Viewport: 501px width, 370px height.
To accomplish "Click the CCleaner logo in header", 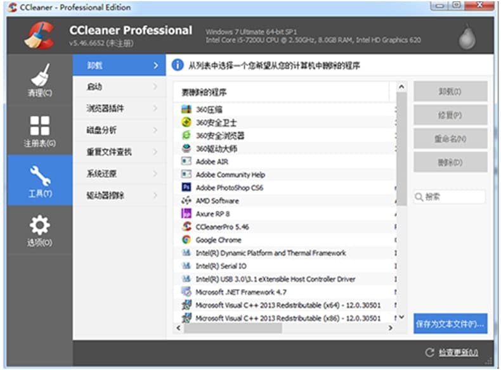I will point(39,35).
